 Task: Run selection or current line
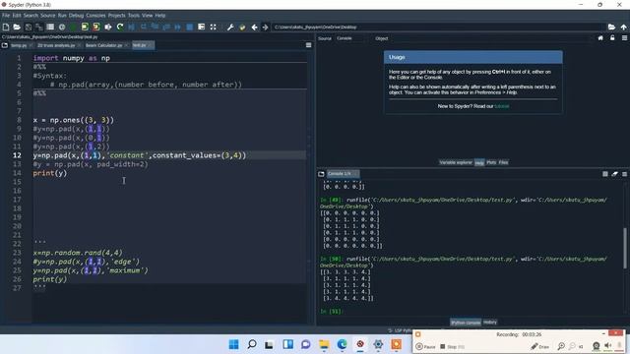click(x=108, y=27)
